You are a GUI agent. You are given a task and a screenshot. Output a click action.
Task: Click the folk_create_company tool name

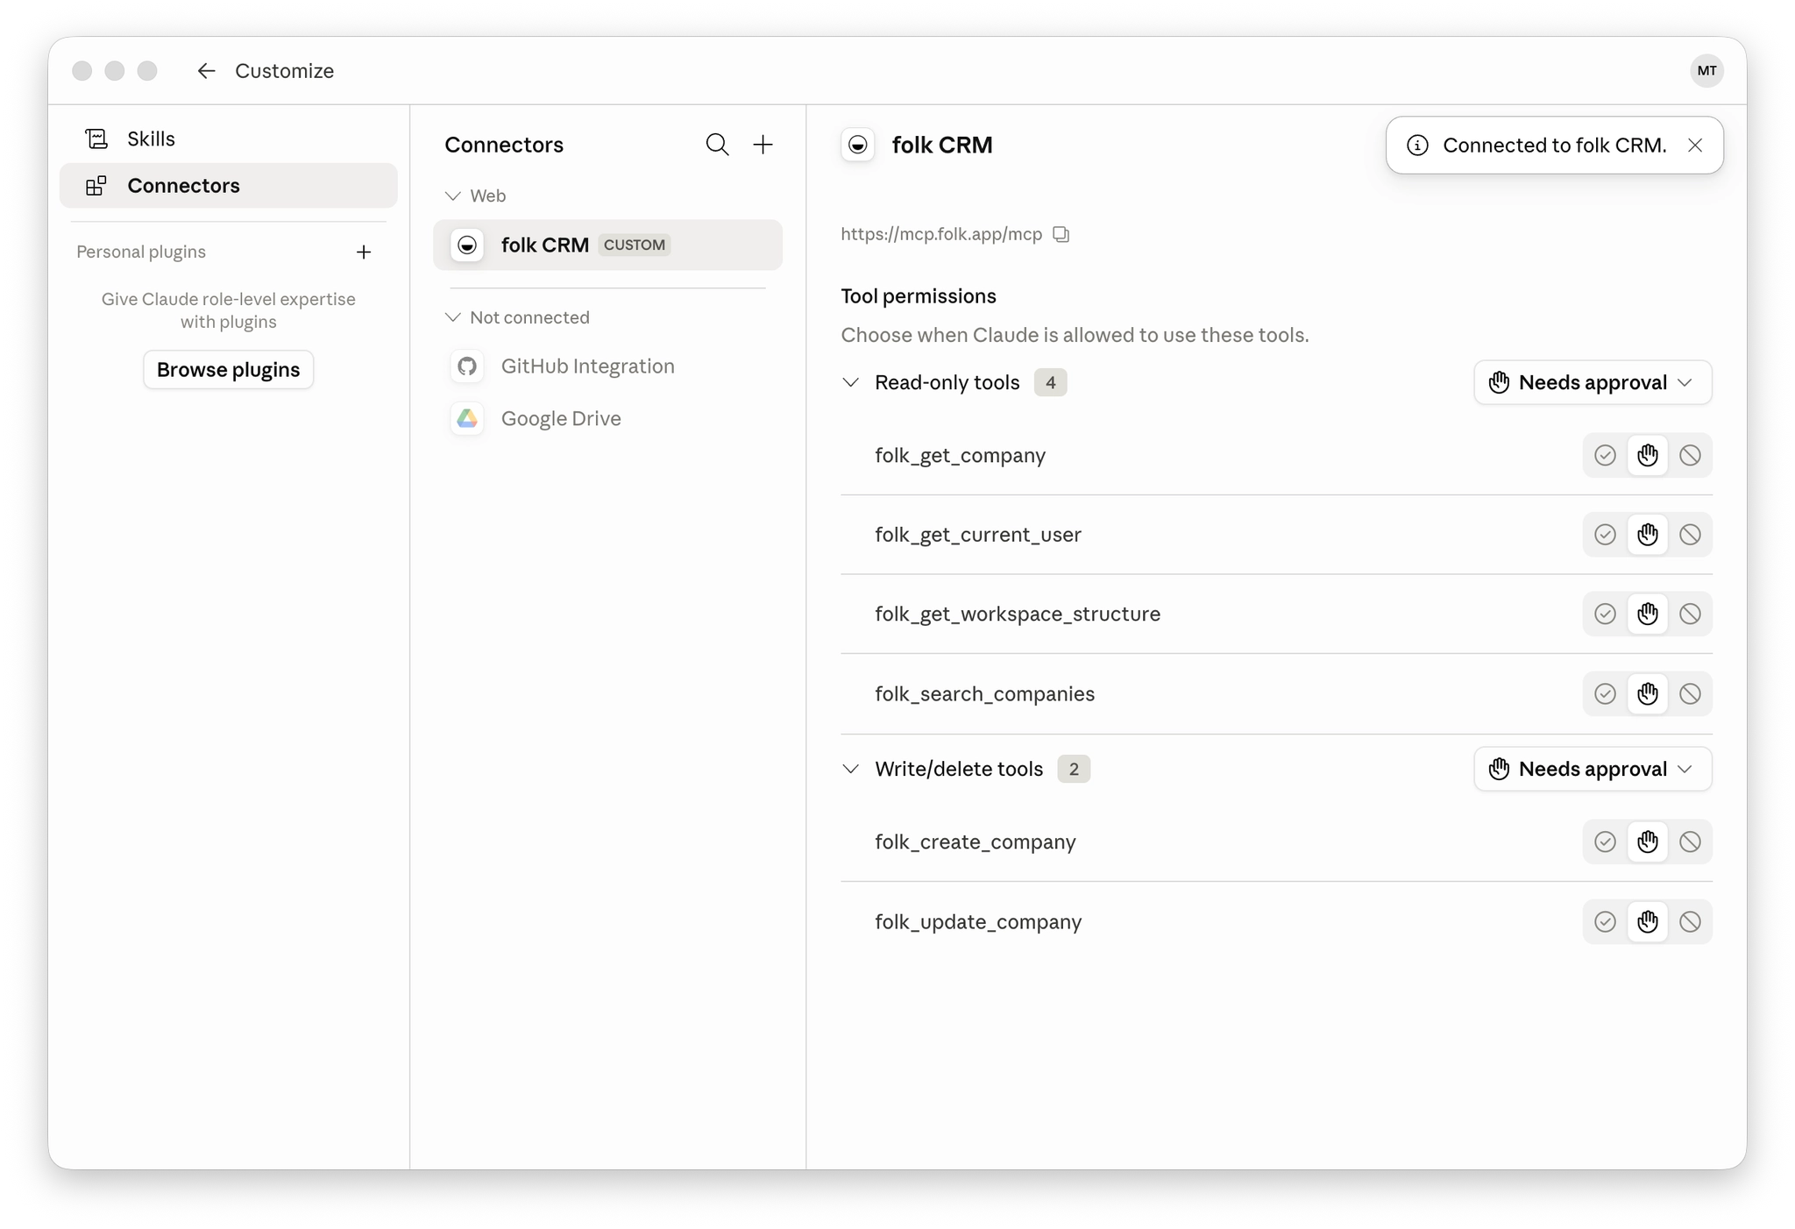coord(975,842)
